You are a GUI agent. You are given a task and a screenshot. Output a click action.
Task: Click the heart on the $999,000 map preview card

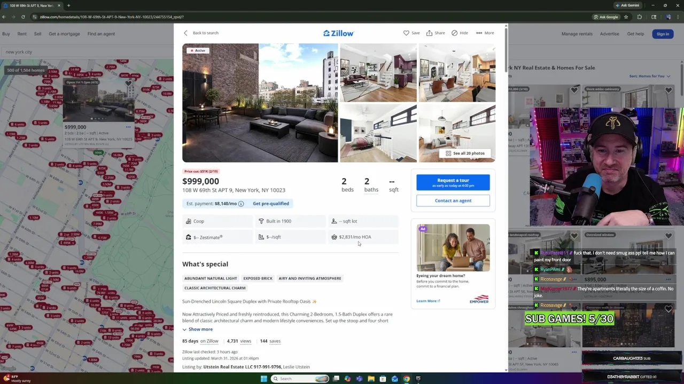pyautogui.click(x=128, y=83)
